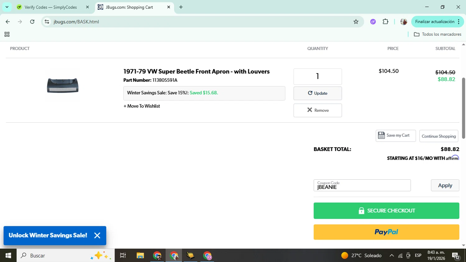Open File Explorer from taskbar

click(140, 255)
